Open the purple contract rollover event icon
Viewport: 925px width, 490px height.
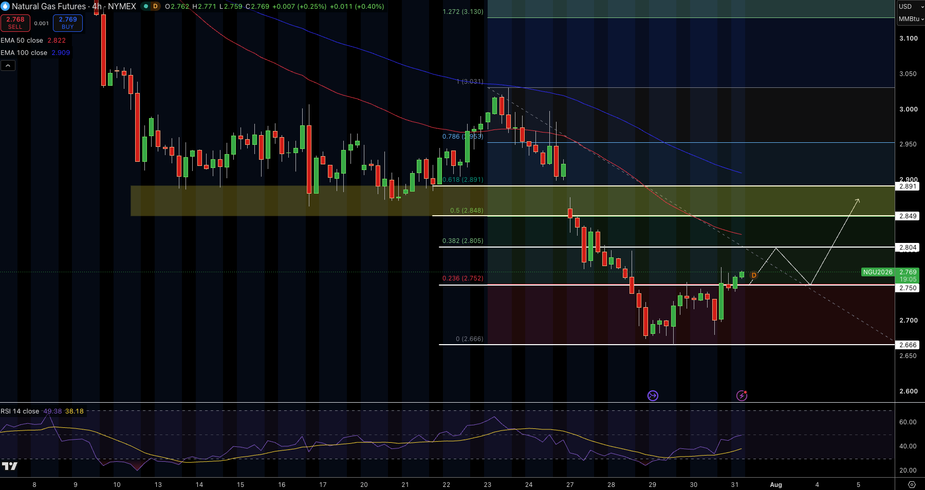pos(653,395)
